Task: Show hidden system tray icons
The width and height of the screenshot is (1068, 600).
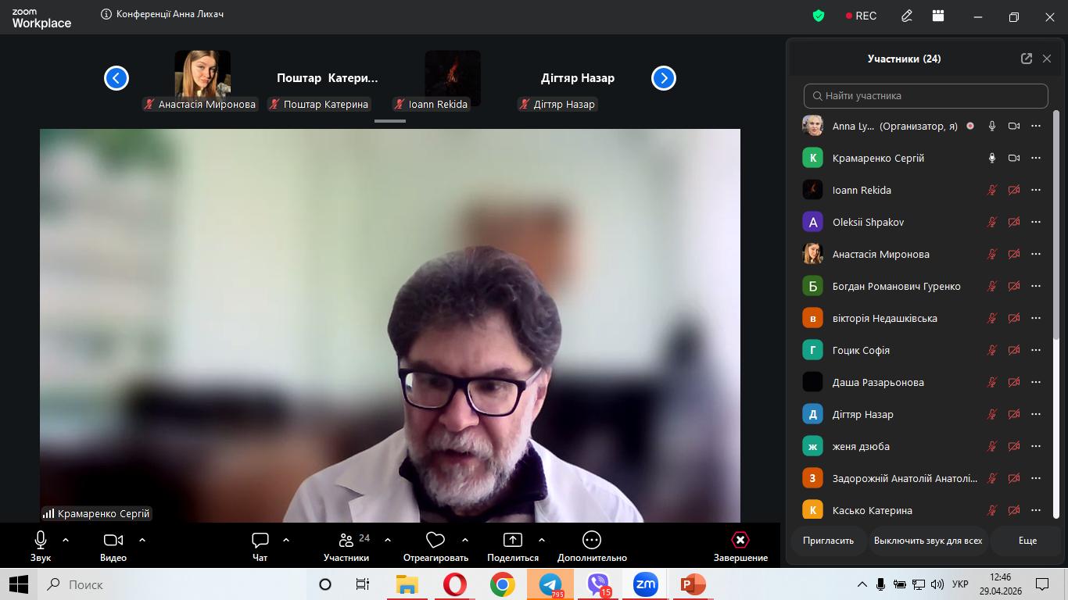Action: (x=862, y=584)
